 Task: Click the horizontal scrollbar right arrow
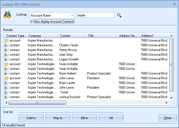[167, 103]
